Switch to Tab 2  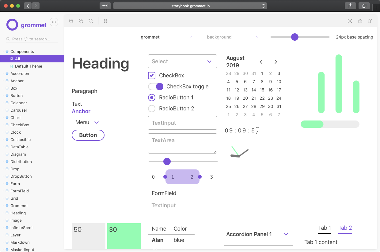(345, 228)
